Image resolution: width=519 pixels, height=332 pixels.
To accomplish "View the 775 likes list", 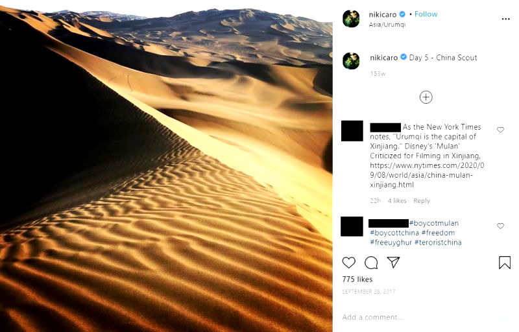I will click(x=357, y=279).
